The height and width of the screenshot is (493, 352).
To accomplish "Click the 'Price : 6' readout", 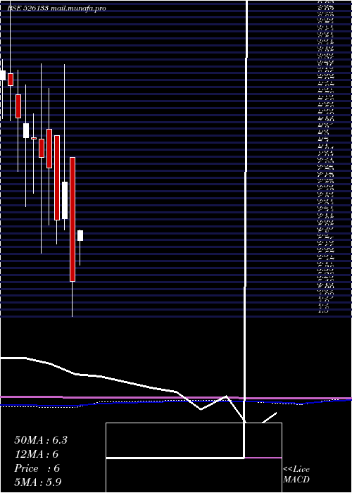I will tap(37, 468).
